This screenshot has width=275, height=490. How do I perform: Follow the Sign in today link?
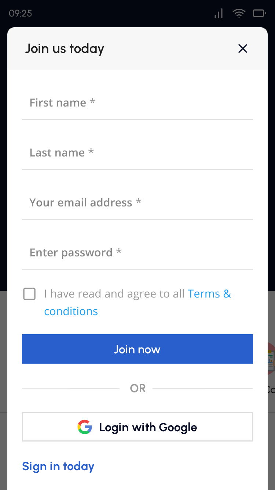click(58, 466)
